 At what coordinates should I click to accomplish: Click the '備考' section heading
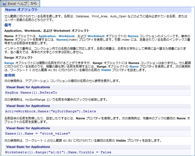point(8,25)
